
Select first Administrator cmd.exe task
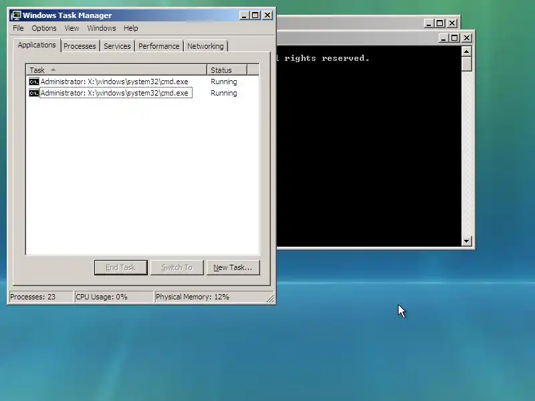(114, 82)
